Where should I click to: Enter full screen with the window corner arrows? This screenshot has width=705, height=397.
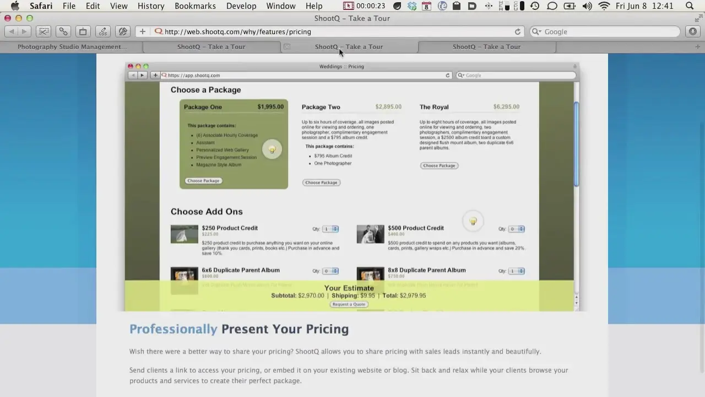point(698,18)
